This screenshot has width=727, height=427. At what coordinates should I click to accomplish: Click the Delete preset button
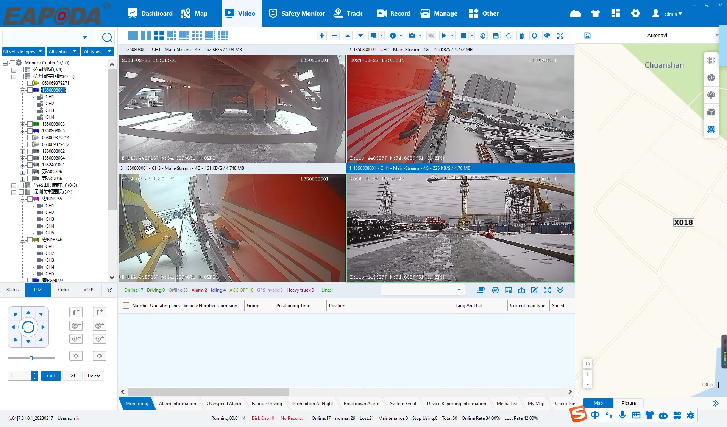coord(94,376)
